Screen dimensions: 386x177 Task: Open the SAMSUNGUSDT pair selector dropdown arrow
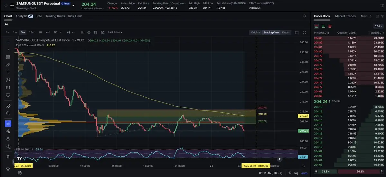click(73, 5)
